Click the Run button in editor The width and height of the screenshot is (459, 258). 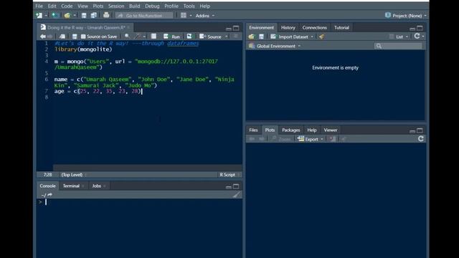point(172,37)
